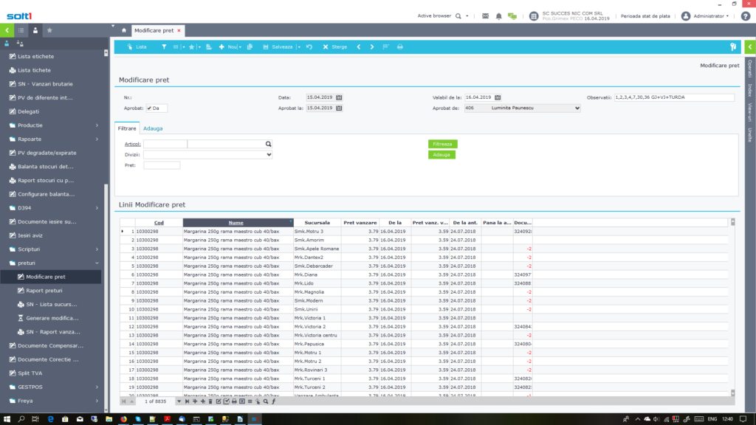Go to next record with right chevron
756x425 pixels.
[372, 46]
